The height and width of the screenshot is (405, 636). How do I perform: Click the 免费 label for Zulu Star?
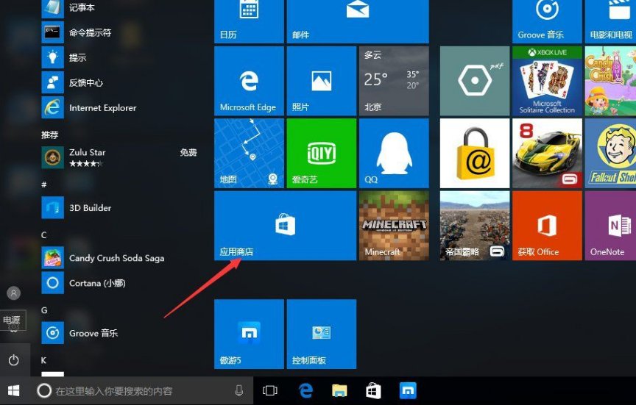[188, 153]
